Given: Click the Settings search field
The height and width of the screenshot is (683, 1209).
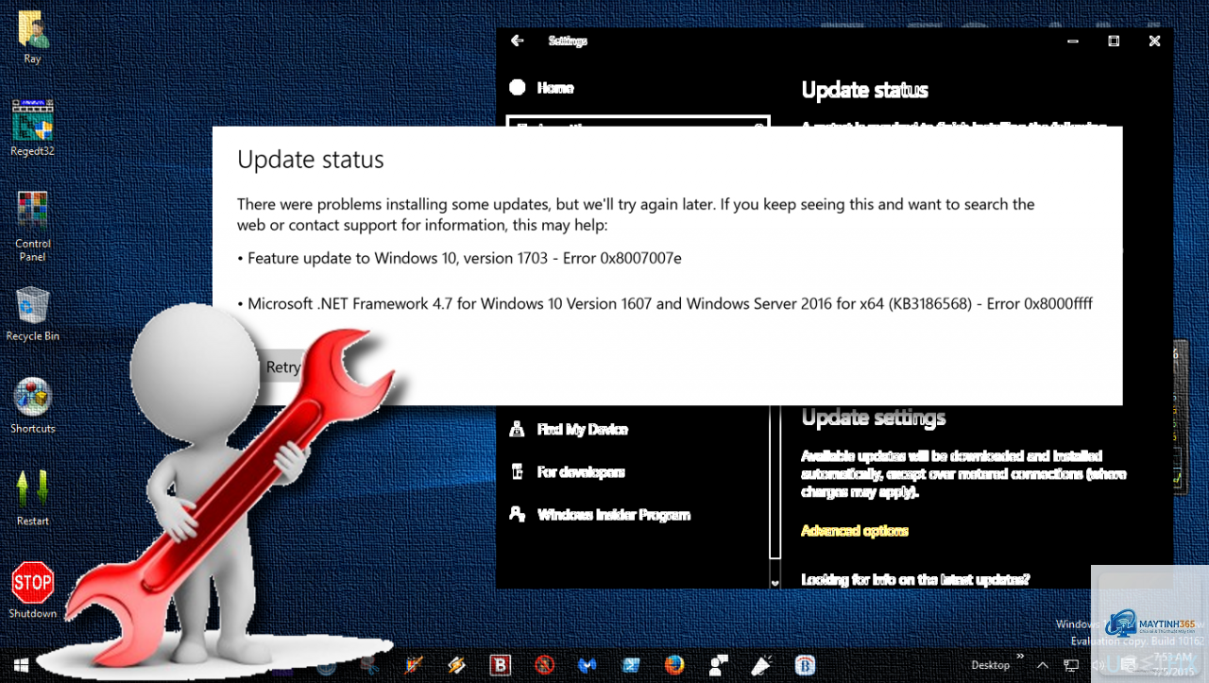Looking at the screenshot, I should 639,122.
